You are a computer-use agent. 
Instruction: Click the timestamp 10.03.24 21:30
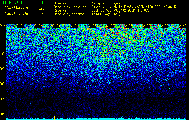point(15,14)
